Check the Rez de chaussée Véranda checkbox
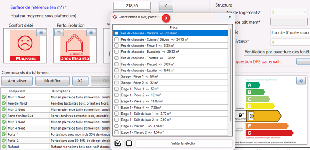Image resolution: width=310 pixels, height=150 pixels. click(116, 33)
